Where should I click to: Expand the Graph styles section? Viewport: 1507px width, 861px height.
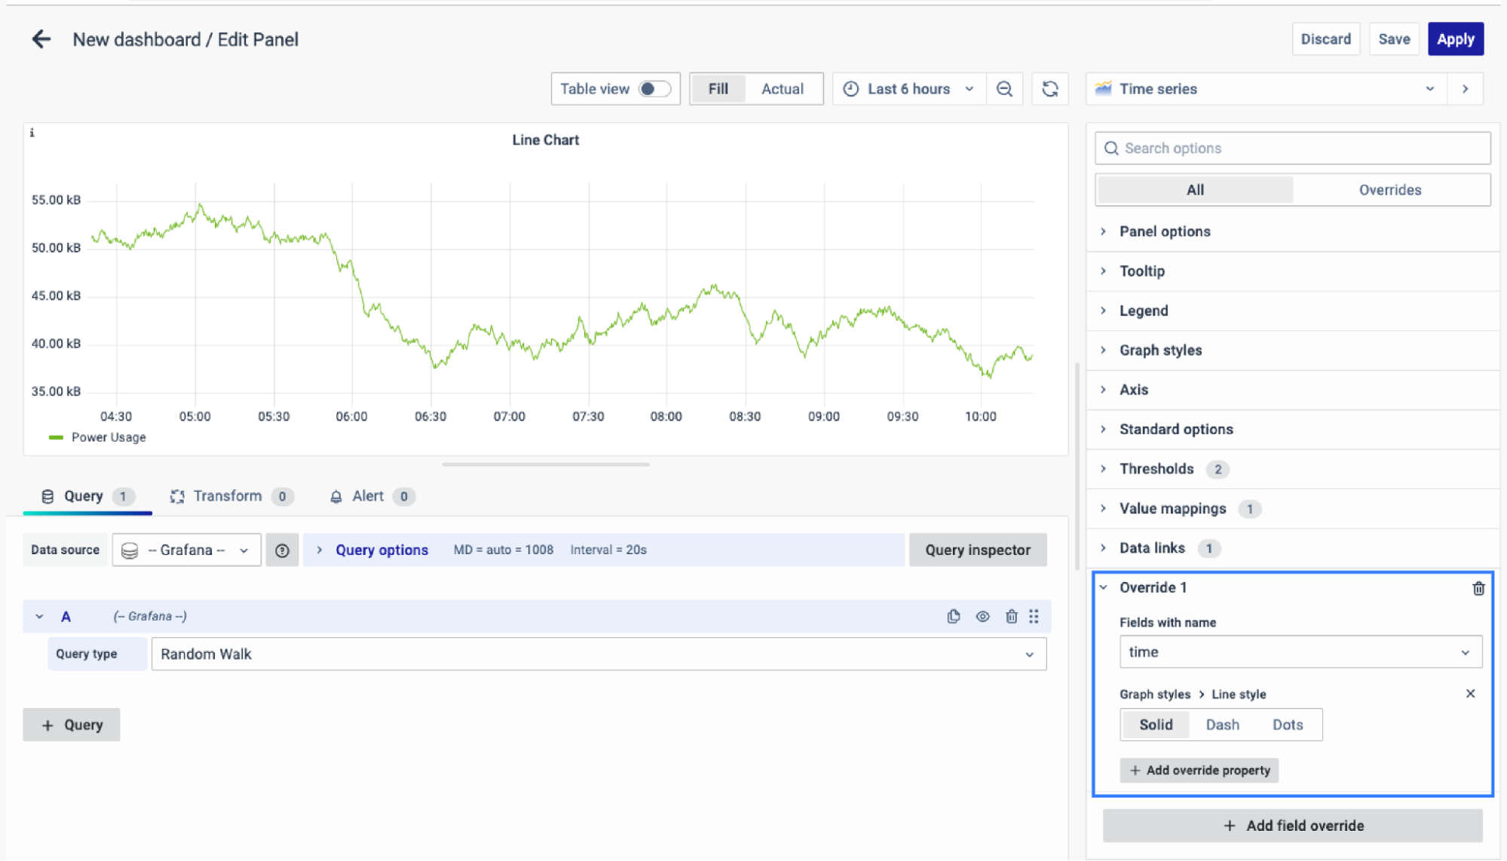1160,350
